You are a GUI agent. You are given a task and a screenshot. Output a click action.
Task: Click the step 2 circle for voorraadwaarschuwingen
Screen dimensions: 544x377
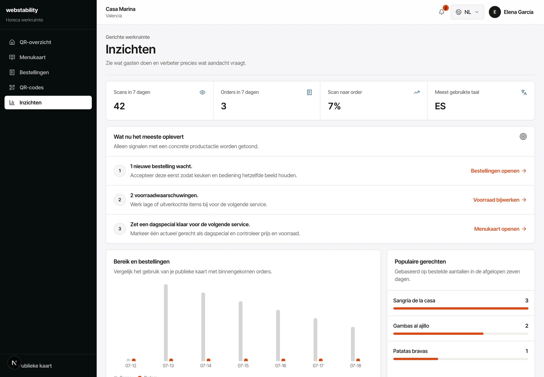click(x=120, y=200)
